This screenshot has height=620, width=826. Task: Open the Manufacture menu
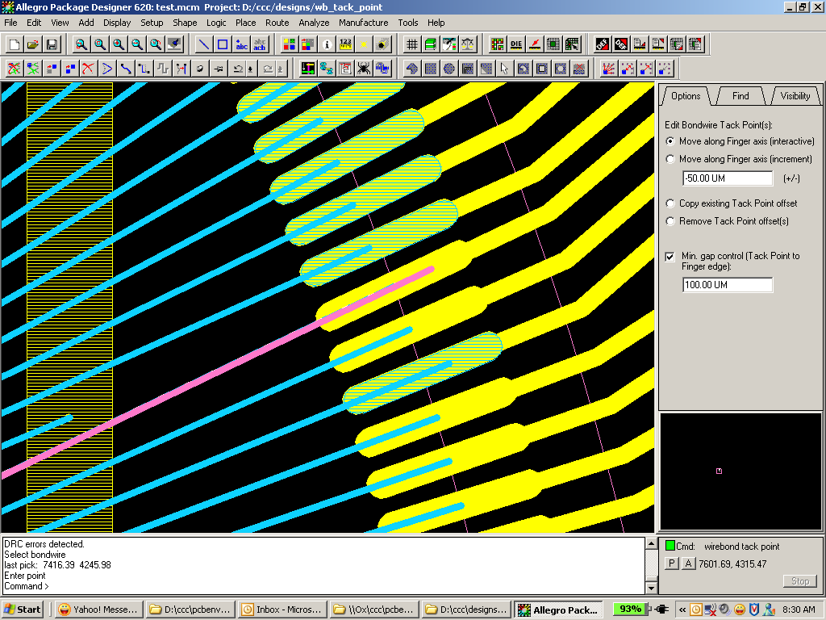coord(364,23)
